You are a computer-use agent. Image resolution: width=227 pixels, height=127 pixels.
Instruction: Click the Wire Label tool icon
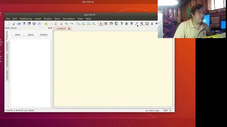click(x=142, y=24)
